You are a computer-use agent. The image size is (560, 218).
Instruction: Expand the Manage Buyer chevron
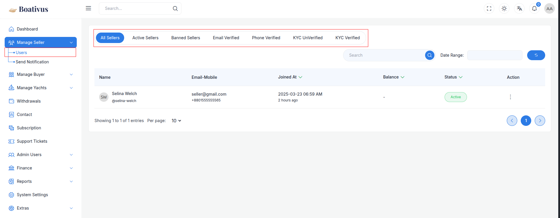(71, 74)
